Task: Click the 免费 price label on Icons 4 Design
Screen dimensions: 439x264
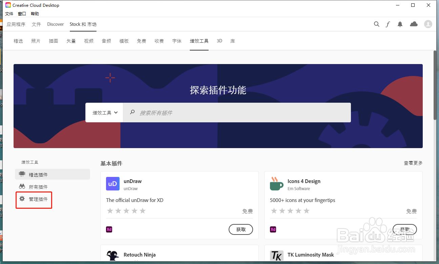Action: (412, 211)
